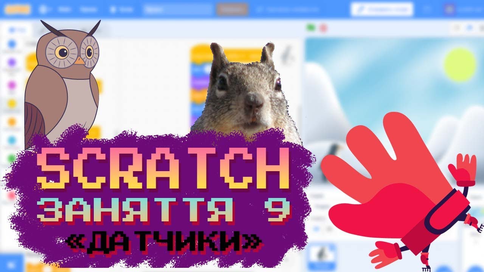Screen dimensions: 484x272
Task: Click the white button in the blue top bar
Action: (382, 9)
